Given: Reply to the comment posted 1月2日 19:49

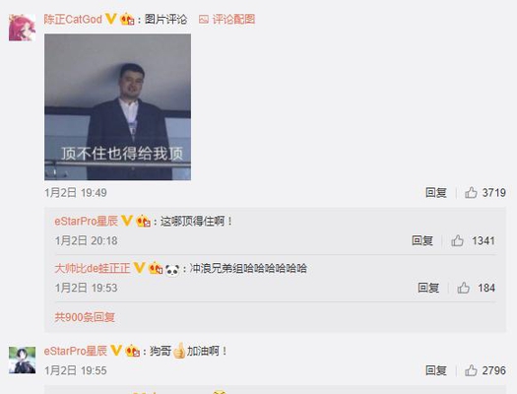Looking at the screenshot, I should (x=436, y=192).
